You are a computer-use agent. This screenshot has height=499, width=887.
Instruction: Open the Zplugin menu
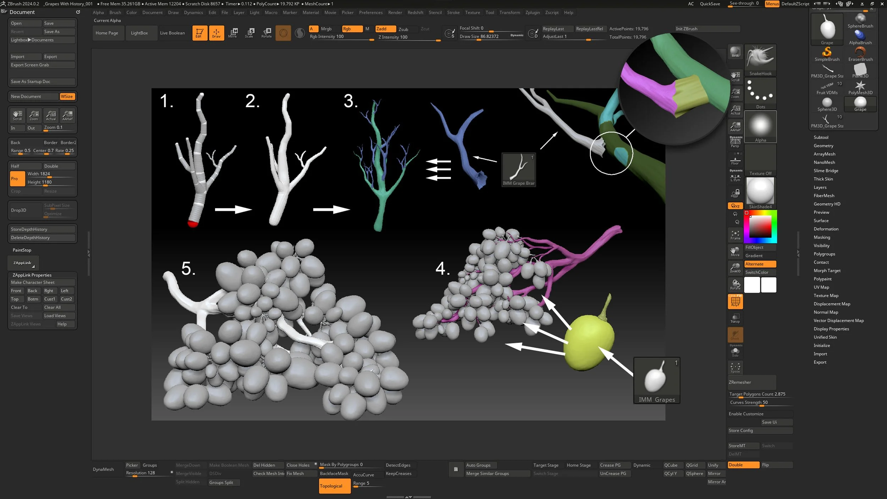coord(532,12)
